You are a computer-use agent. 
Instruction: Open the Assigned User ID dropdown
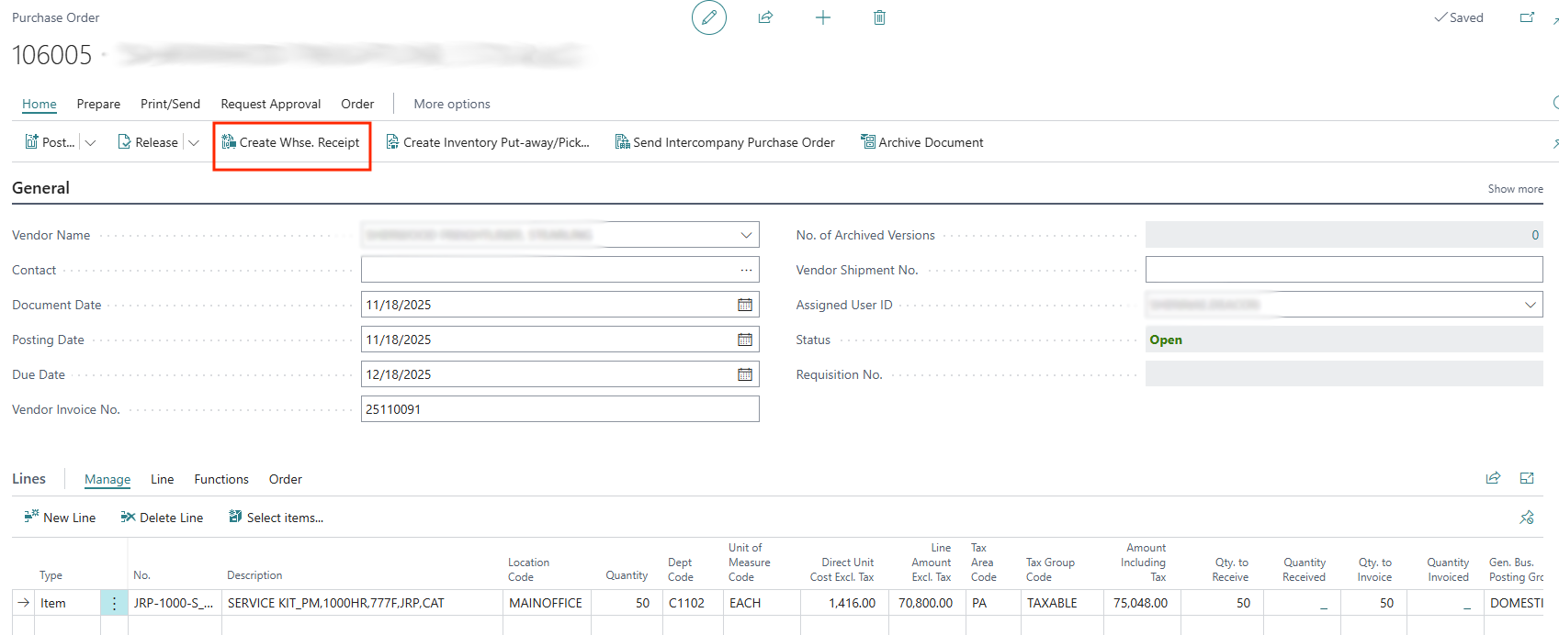pos(1530,305)
